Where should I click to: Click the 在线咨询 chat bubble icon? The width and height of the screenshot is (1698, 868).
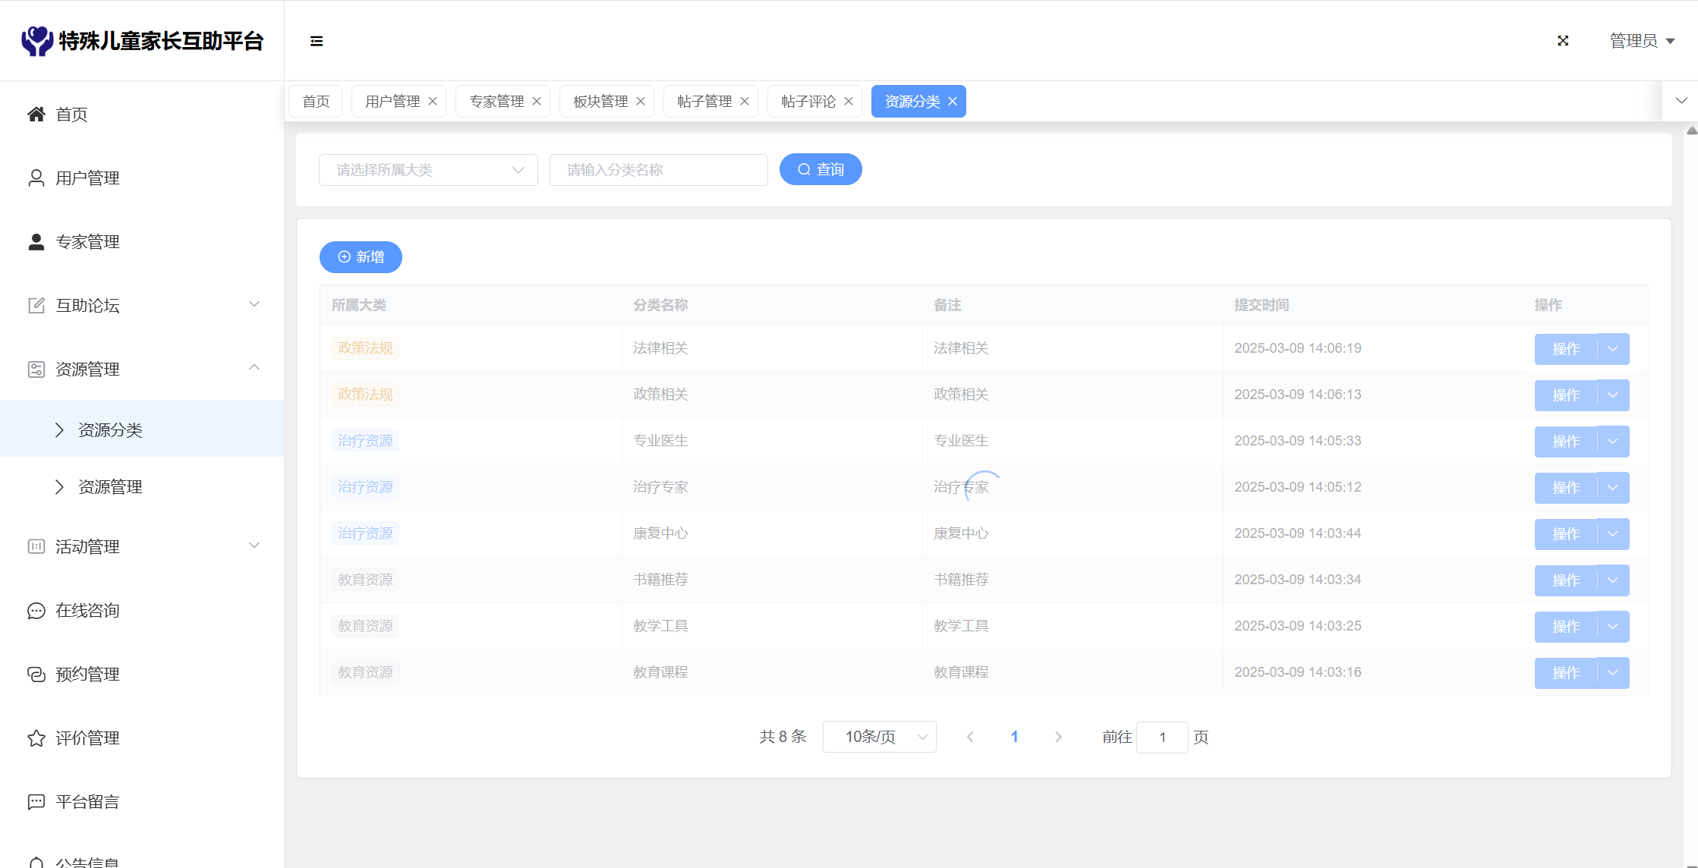tap(36, 611)
